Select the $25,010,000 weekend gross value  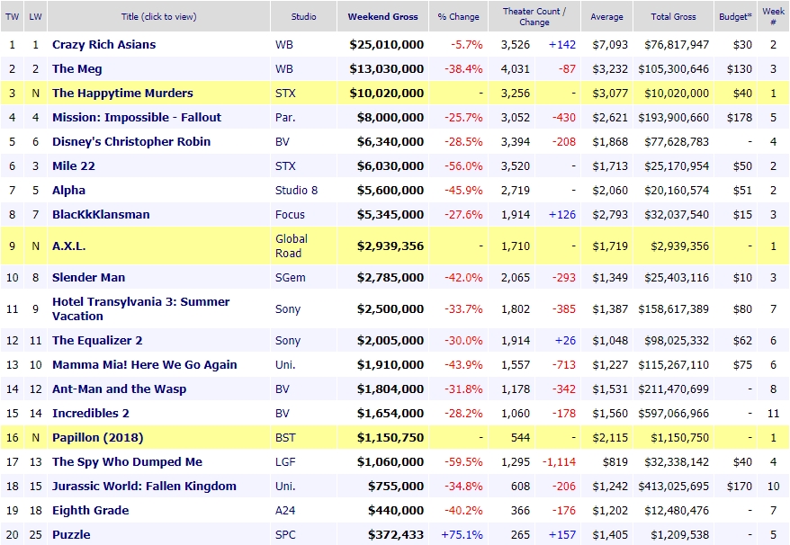click(x=386, y=44)
